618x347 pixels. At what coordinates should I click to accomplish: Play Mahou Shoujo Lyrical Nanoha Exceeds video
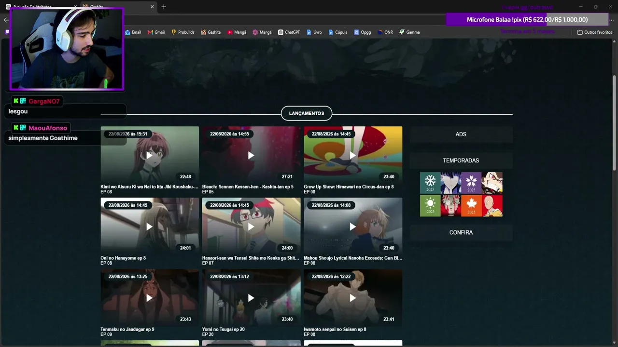click(x=353, y=227)
